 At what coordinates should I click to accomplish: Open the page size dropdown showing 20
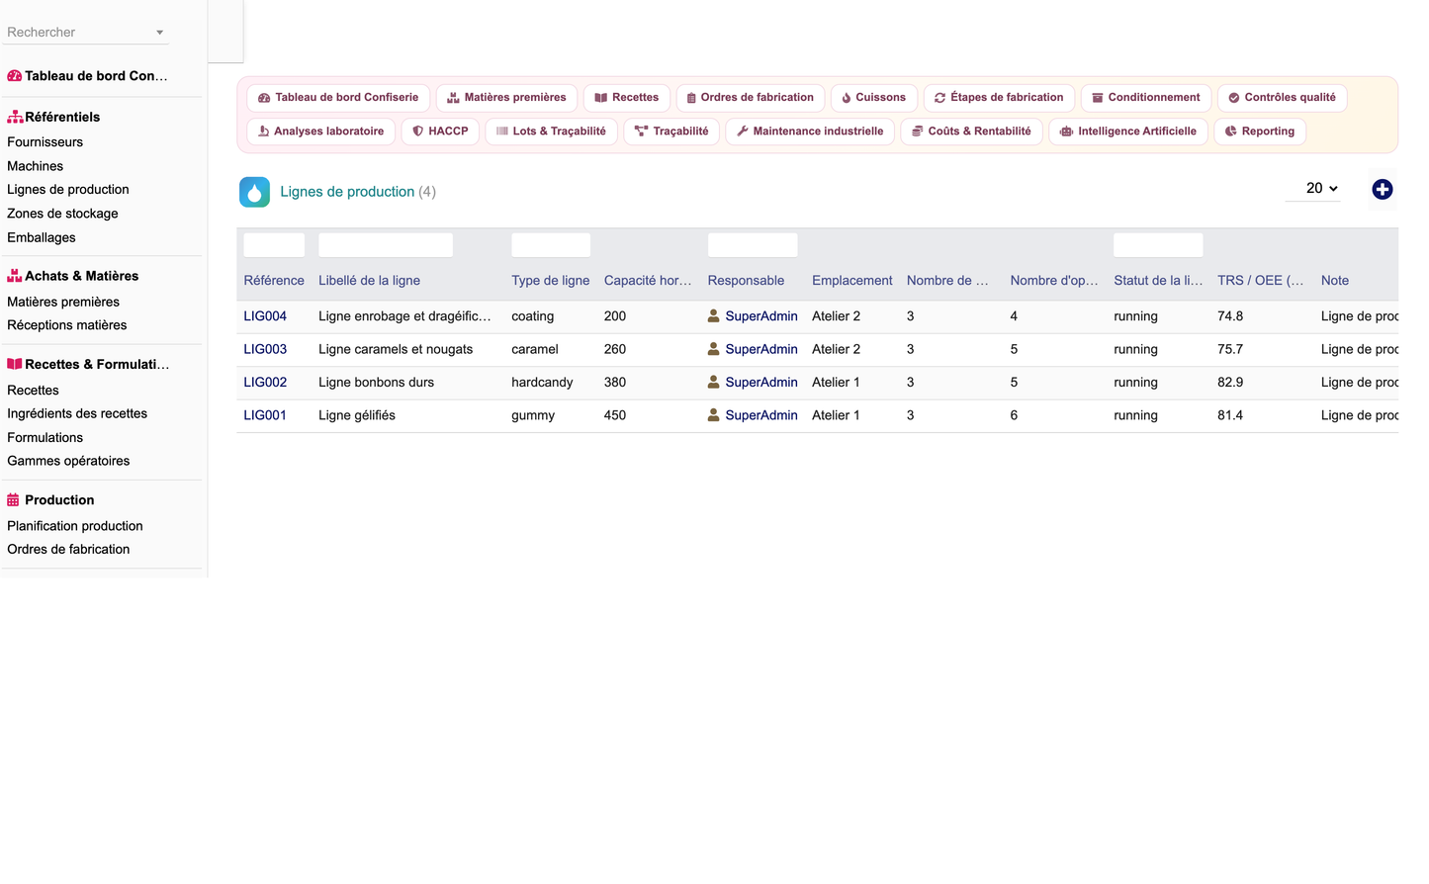click(x=1313, y=188)
